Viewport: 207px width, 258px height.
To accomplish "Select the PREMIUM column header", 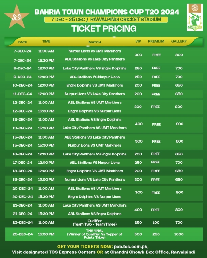I will [x=156, y=41].
